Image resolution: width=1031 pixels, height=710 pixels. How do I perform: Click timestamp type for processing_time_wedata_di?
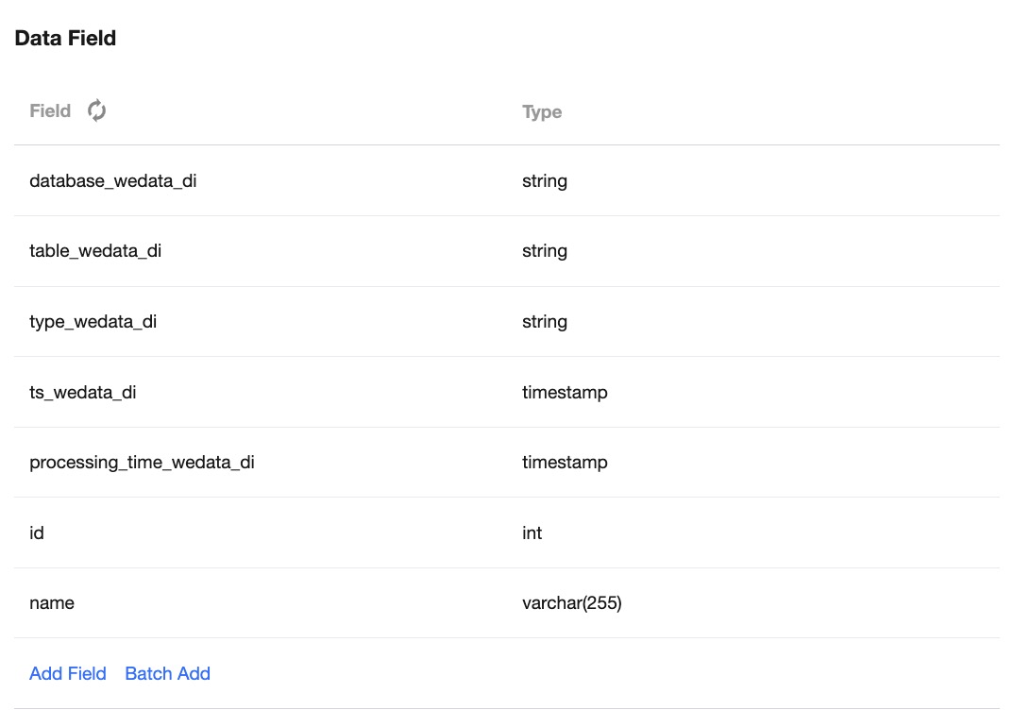coord(565,463)
